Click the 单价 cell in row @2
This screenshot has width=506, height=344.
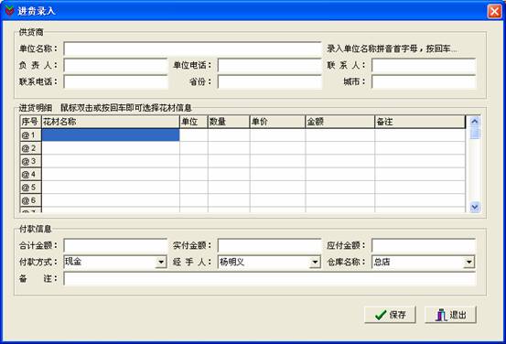(x=277, y=148)
